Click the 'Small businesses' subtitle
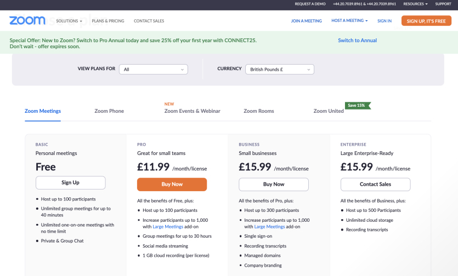 pos(258,153)
